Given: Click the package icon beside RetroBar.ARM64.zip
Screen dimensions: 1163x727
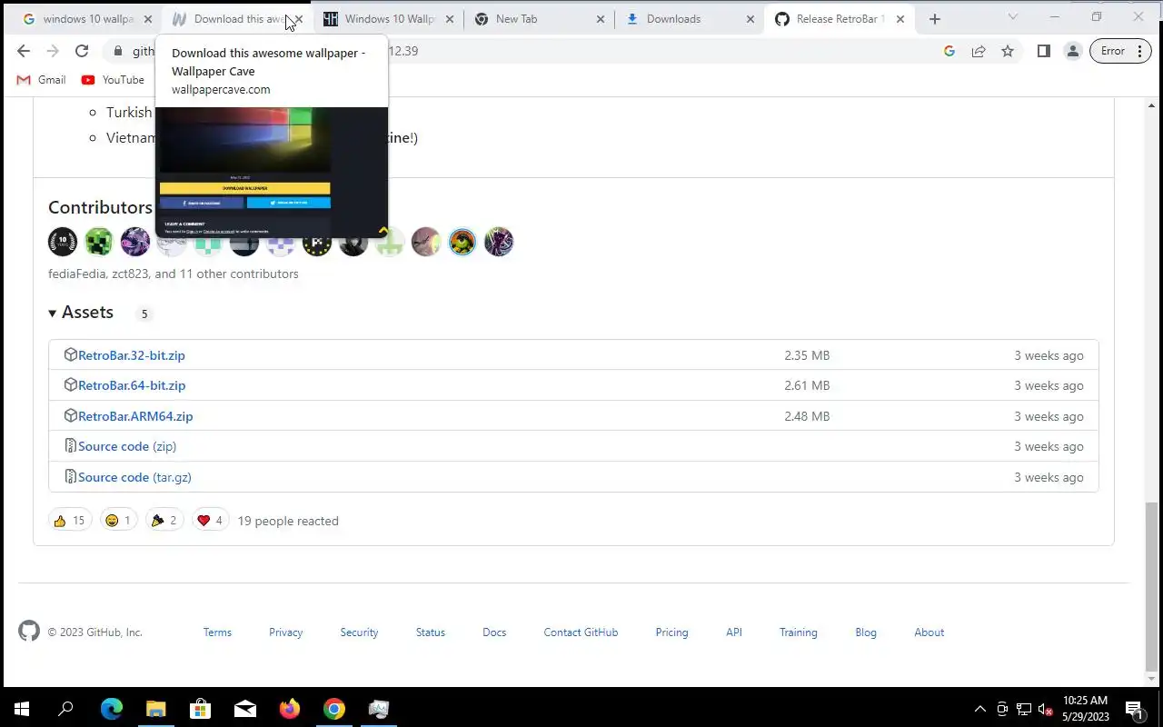Looking at the screenshot, I should tap(70, 415).
